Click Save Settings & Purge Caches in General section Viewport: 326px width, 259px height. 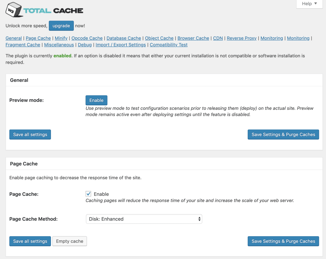coord(283,135)
